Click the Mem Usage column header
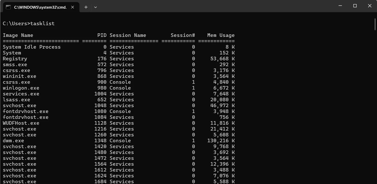 [x=221, y=35]
